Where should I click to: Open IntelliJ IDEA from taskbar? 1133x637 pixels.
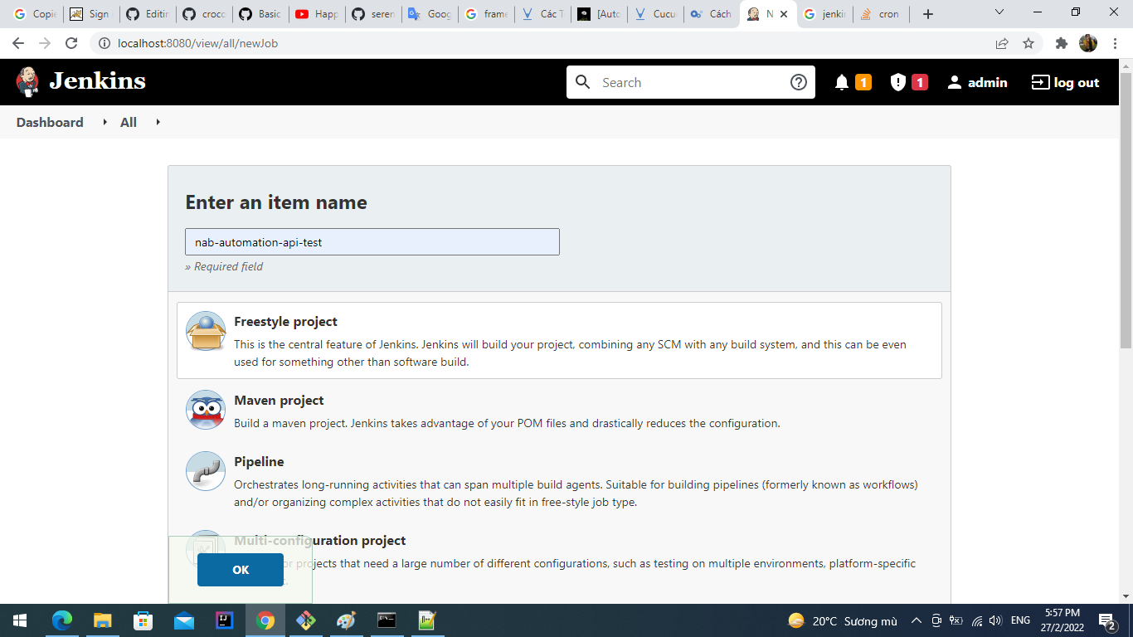tap(224, 620)
